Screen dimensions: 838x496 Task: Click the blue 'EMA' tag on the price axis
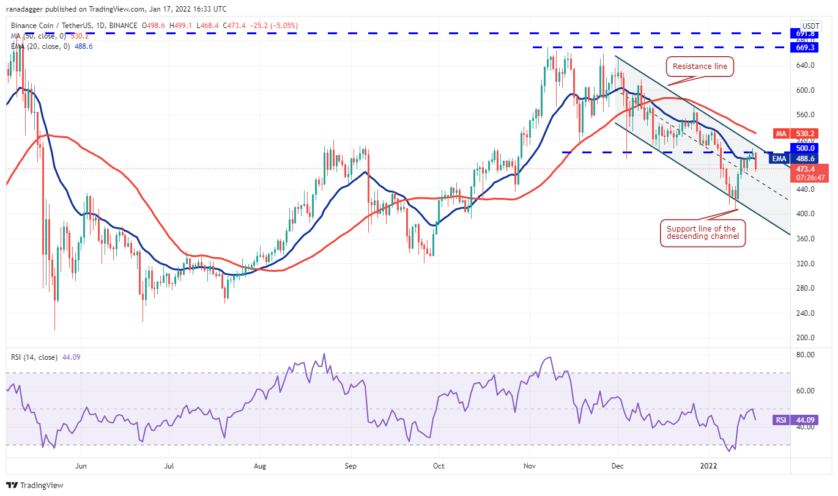pyautogui.click(x=779, y=158)
